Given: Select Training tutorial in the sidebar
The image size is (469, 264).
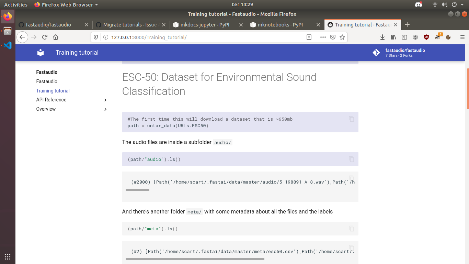Looking at the screenshot, I should (53, 90).
